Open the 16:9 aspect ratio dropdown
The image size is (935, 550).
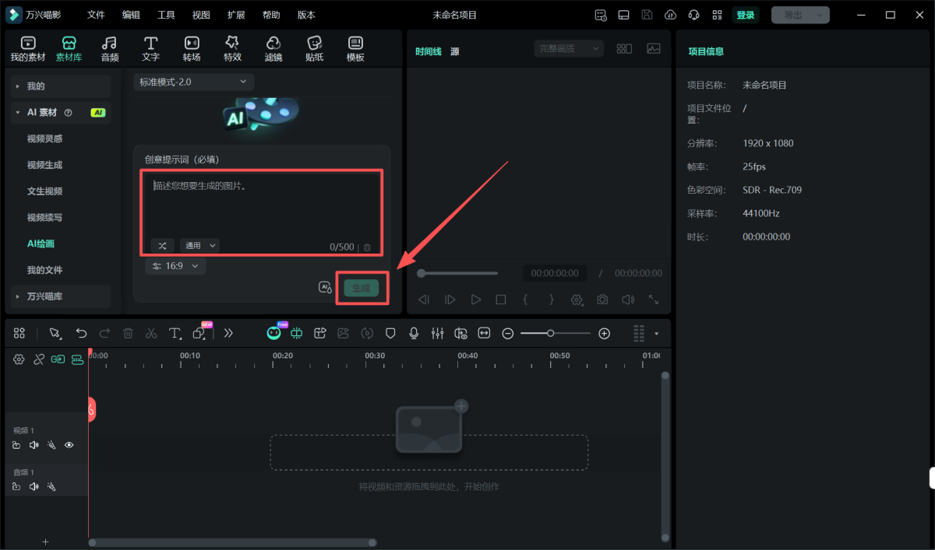tap(175, 266)
